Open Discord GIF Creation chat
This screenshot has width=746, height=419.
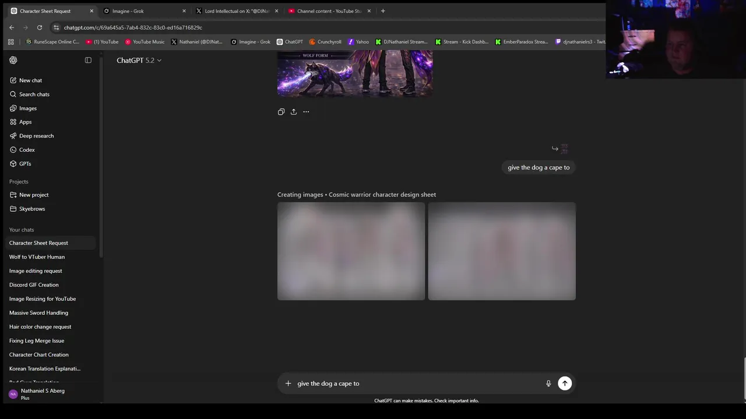tap(50, 285)
